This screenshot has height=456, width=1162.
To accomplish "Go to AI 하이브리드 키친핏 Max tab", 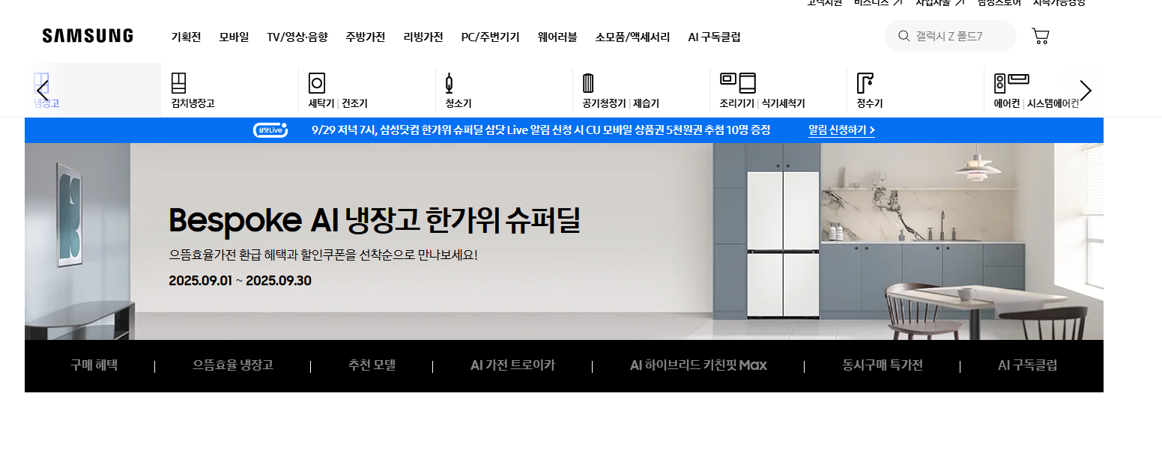I will coord(698,365).
